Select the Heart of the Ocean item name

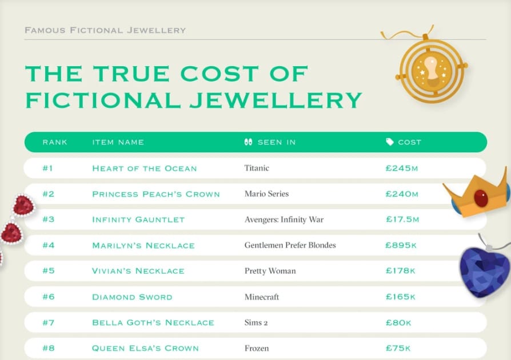pos(145,168)
